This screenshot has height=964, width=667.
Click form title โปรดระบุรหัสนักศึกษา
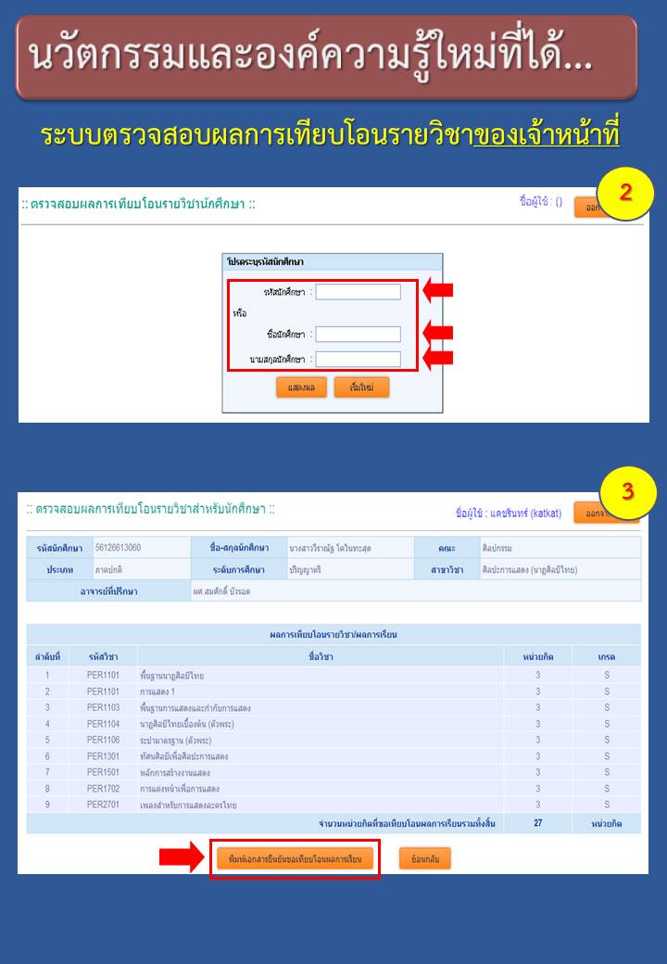click(265, 262)
